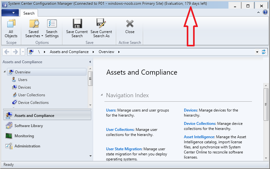Go back with the left arrow
Viewport: 270px width, 169px height.
tap(7, 52)
